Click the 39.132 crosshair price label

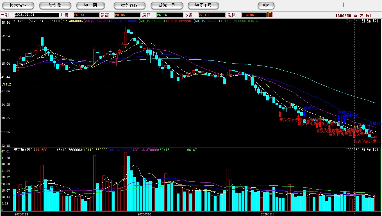(6, 84)
